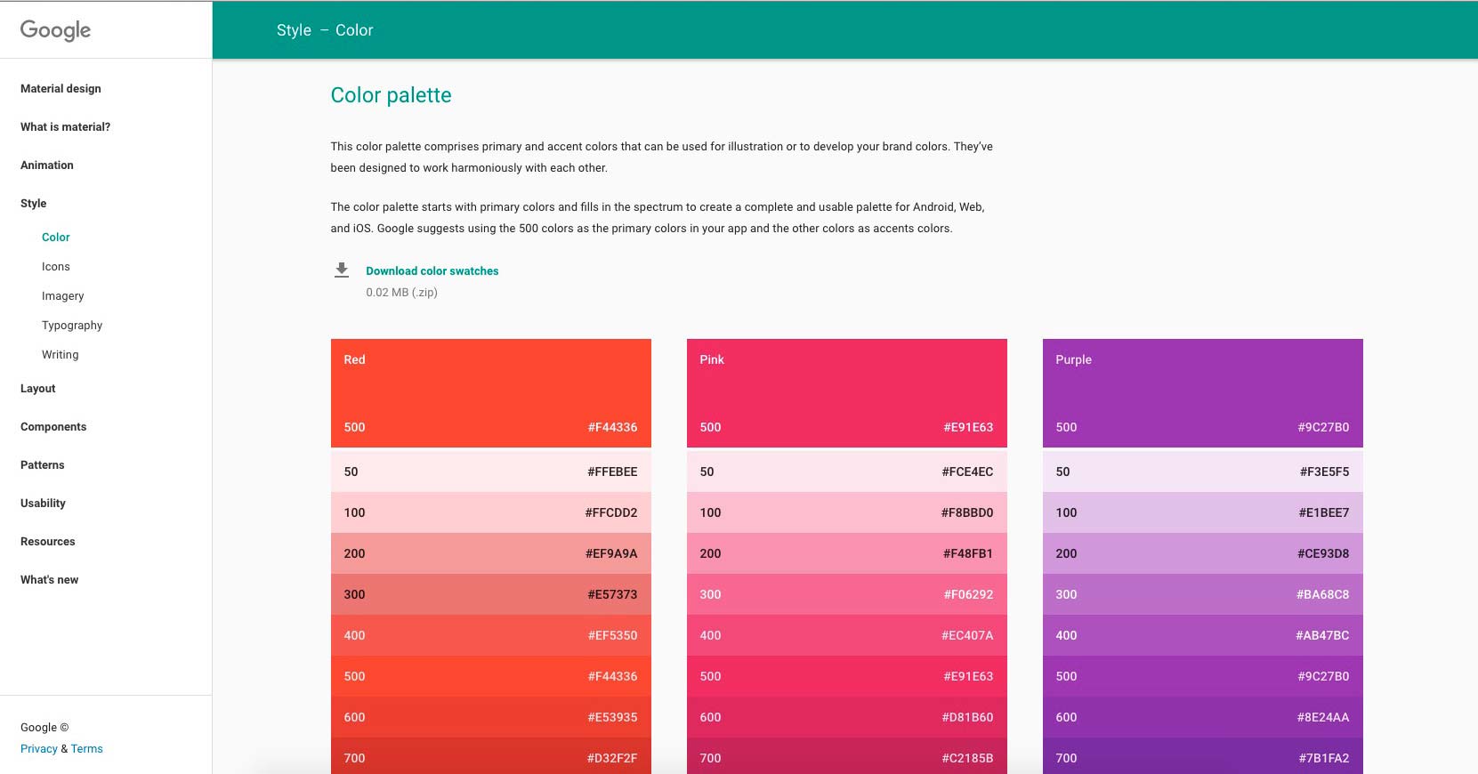Click Style in the header breadcrumb

tap(295, 30)
